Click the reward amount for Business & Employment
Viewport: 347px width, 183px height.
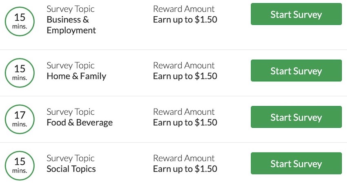click(185, 20)
